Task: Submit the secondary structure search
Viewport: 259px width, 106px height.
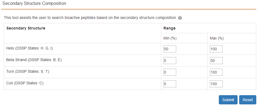Action: click(x=228, y=100)
